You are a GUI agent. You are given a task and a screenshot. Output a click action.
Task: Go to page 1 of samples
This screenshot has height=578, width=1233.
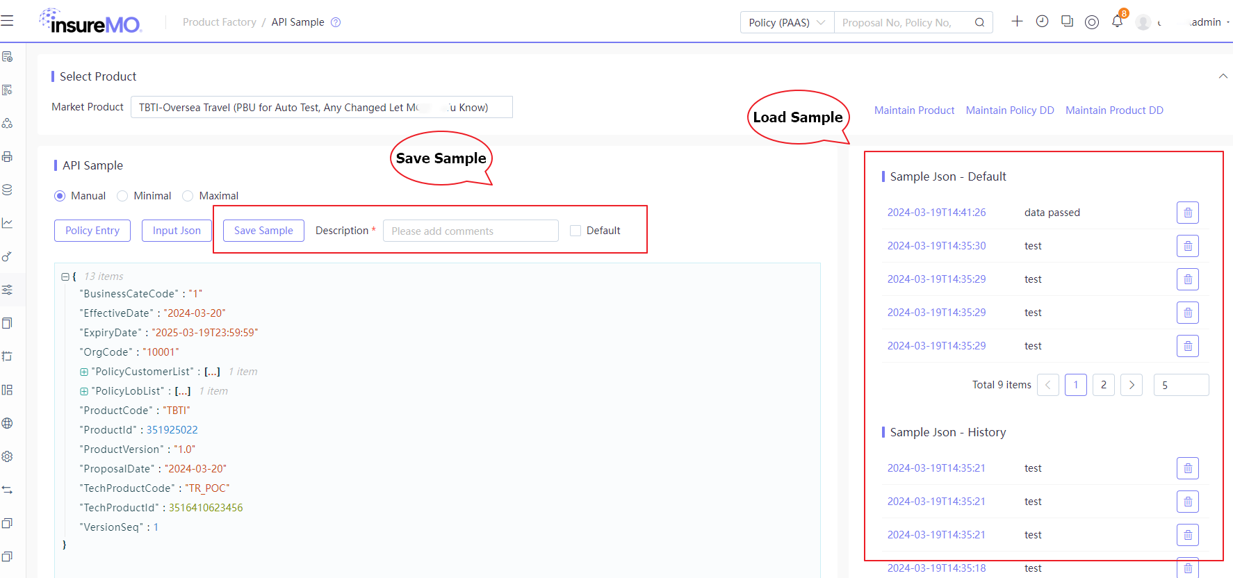1076,385
